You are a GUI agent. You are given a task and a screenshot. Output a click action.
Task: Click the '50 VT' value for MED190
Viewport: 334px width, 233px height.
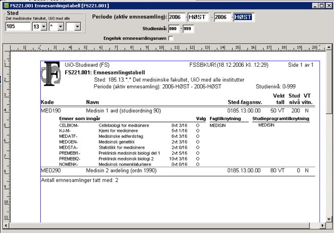pos(277,111)
